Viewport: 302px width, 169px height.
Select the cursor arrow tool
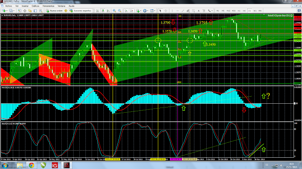point(160,11)
